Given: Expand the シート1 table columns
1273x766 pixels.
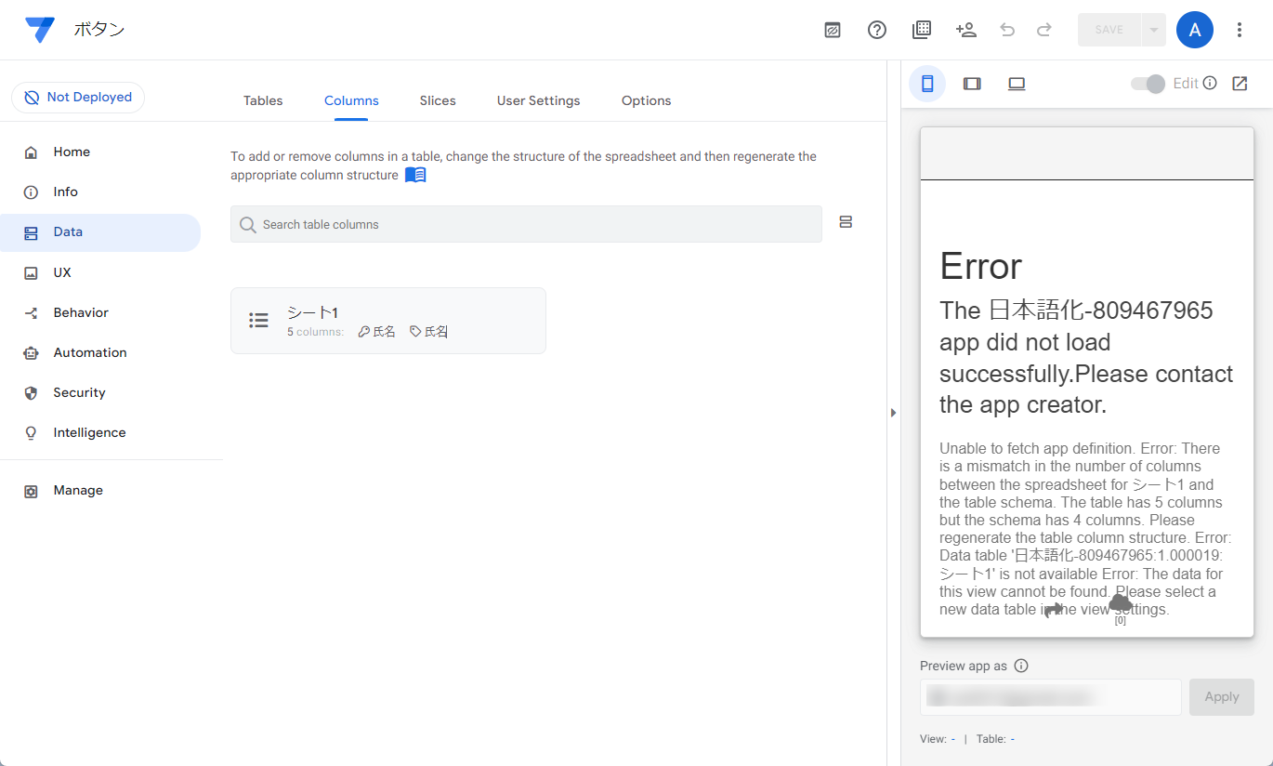Looking at the screenshot, I should [387, 321].
